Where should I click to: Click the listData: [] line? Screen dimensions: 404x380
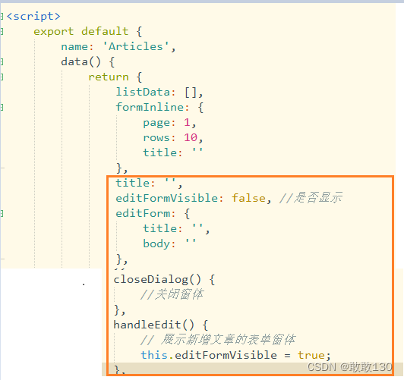159,92
